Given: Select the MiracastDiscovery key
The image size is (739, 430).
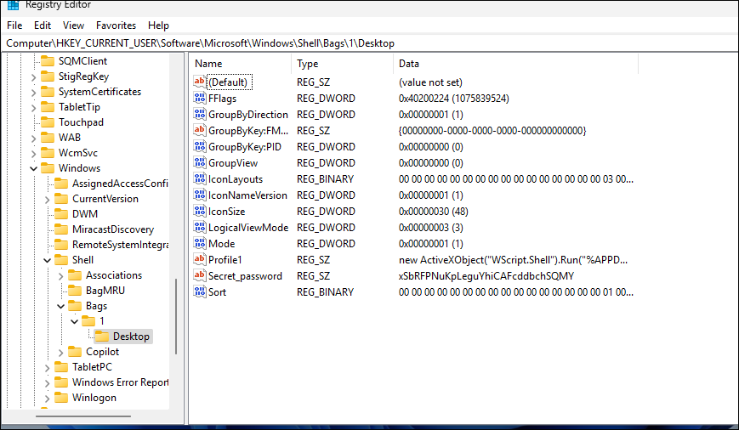Looking at the screenshot, I should coord(113,229).
